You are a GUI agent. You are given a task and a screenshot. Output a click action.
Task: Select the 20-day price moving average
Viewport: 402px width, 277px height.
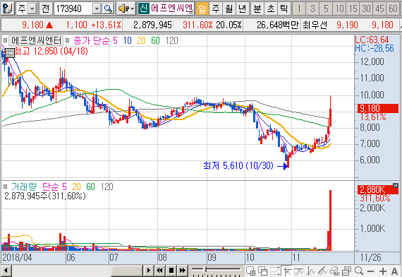141,40
